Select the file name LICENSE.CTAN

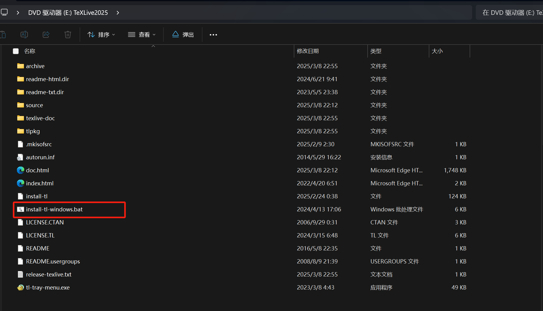(45, 222)
